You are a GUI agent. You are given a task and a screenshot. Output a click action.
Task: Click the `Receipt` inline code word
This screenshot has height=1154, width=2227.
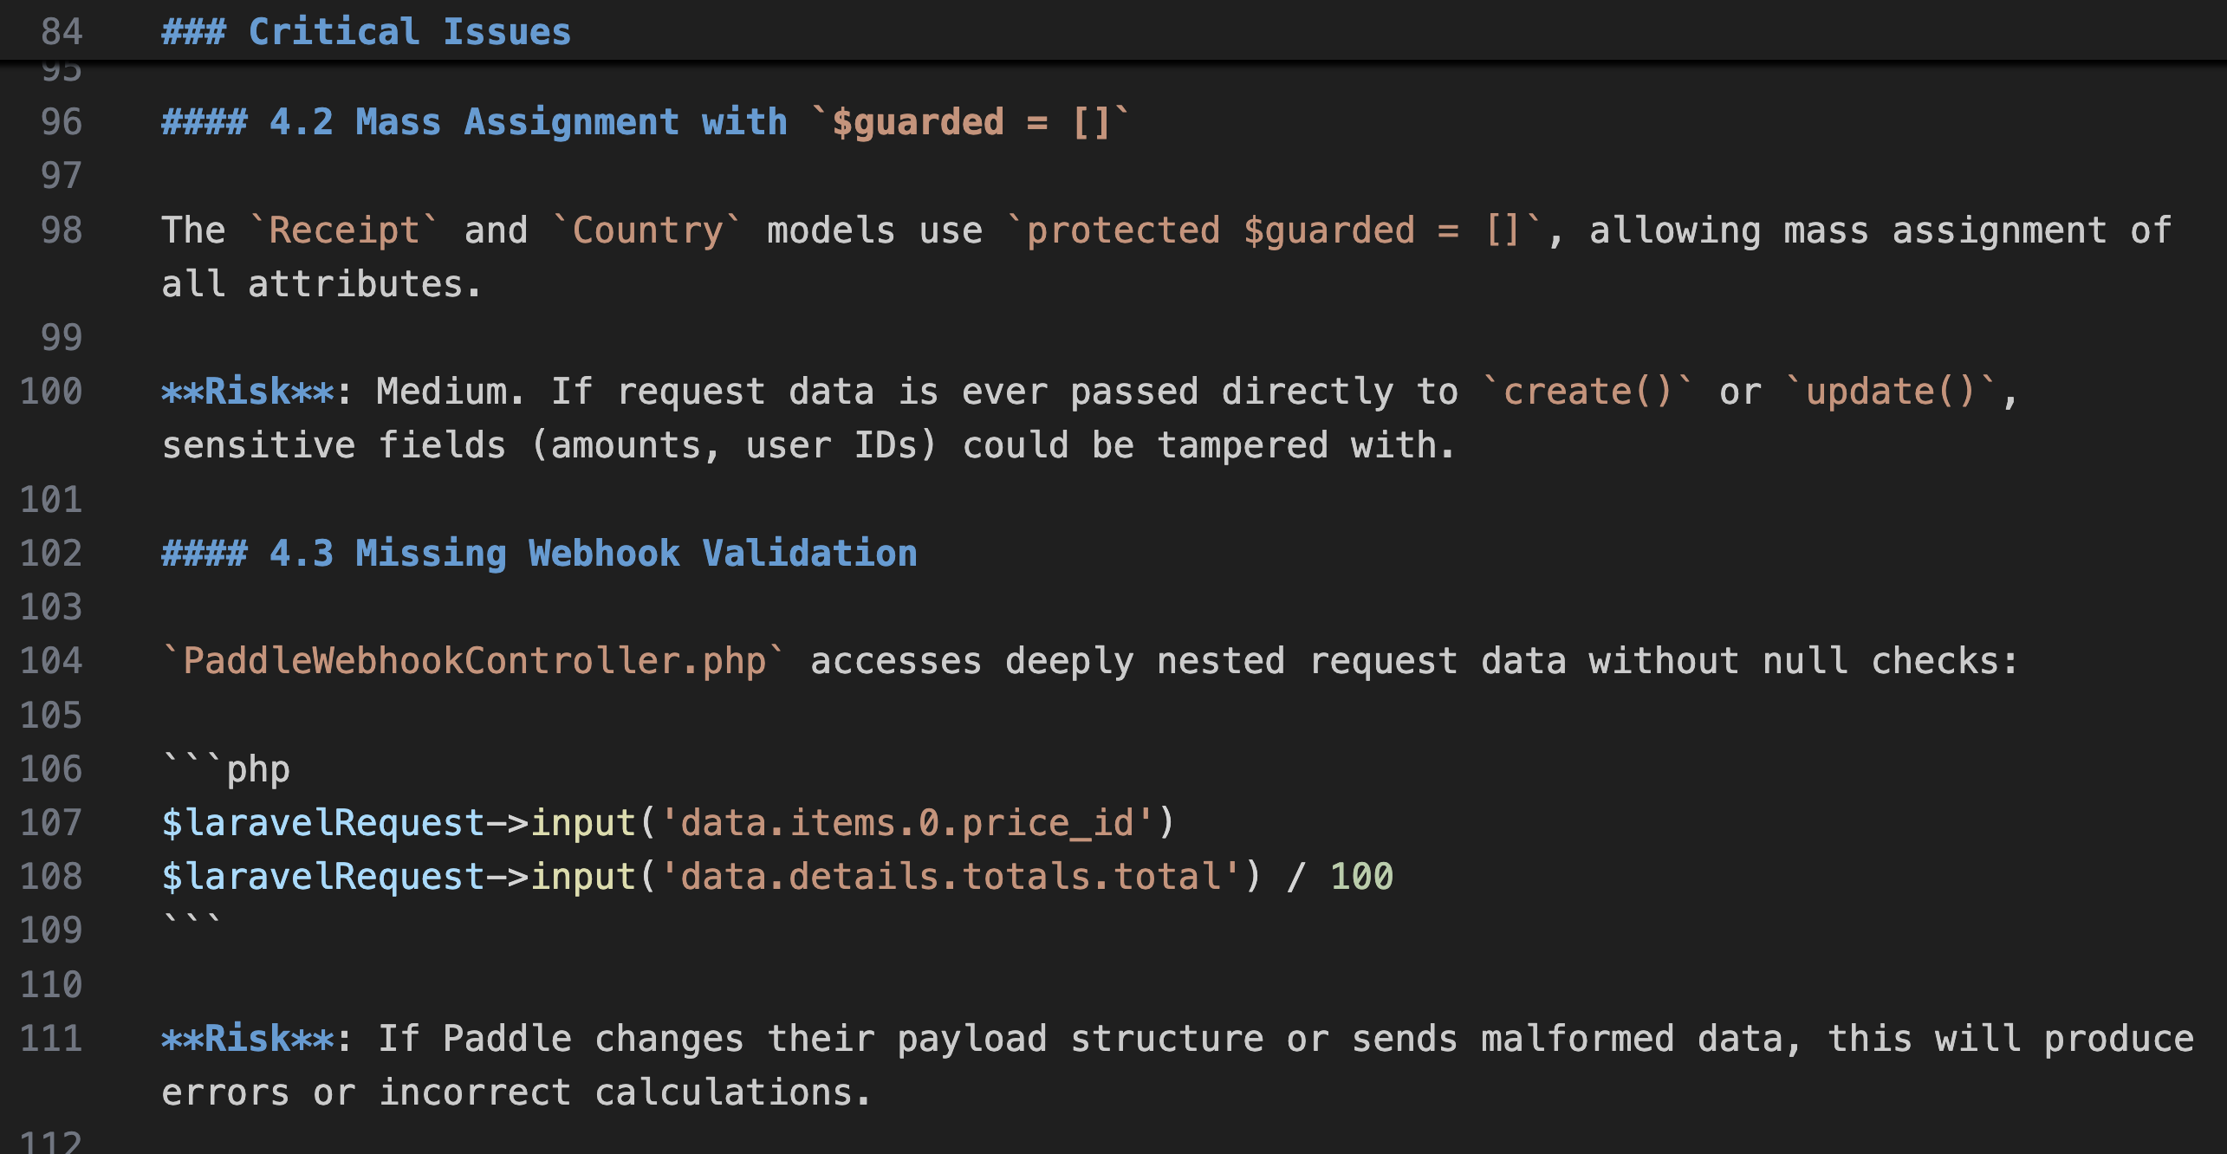pyautogui.click(x=344, y=230)
